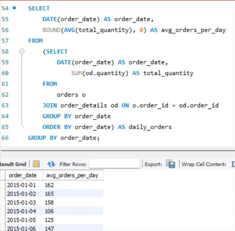Select the value 158 in results

coord(49,202)
